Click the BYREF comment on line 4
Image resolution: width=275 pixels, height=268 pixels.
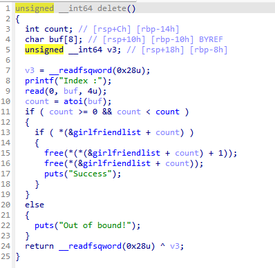(x=211, y=39)
